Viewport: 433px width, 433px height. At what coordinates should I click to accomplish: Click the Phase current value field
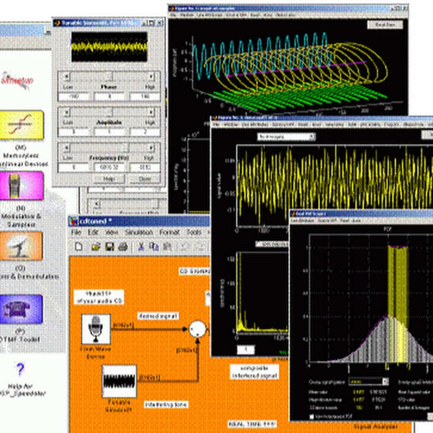(x=109, y=96)
